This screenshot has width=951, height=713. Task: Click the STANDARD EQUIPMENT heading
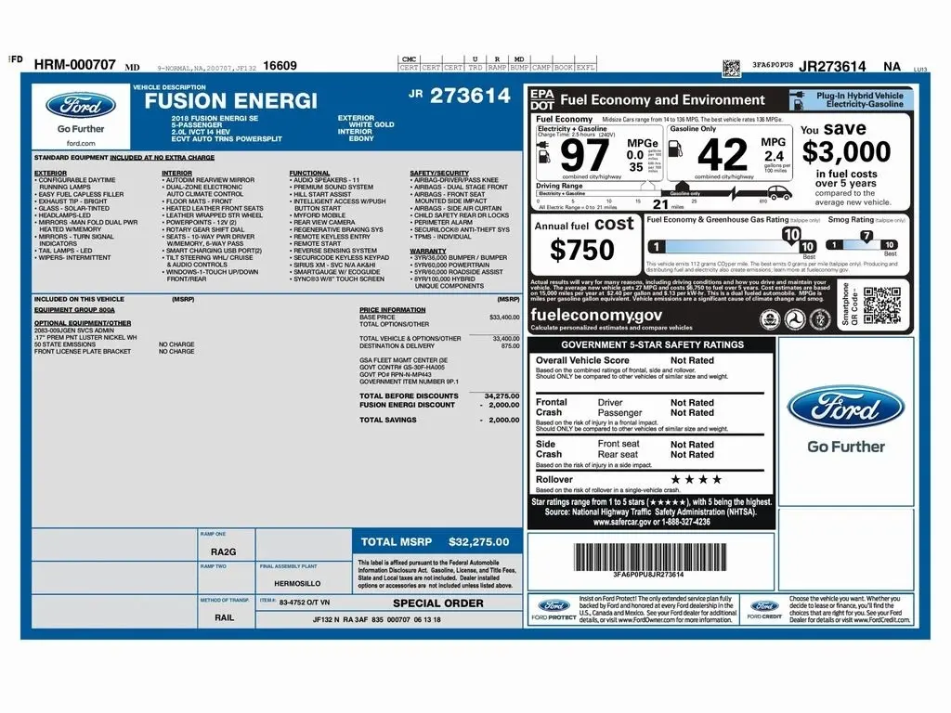tap(124, 158)
